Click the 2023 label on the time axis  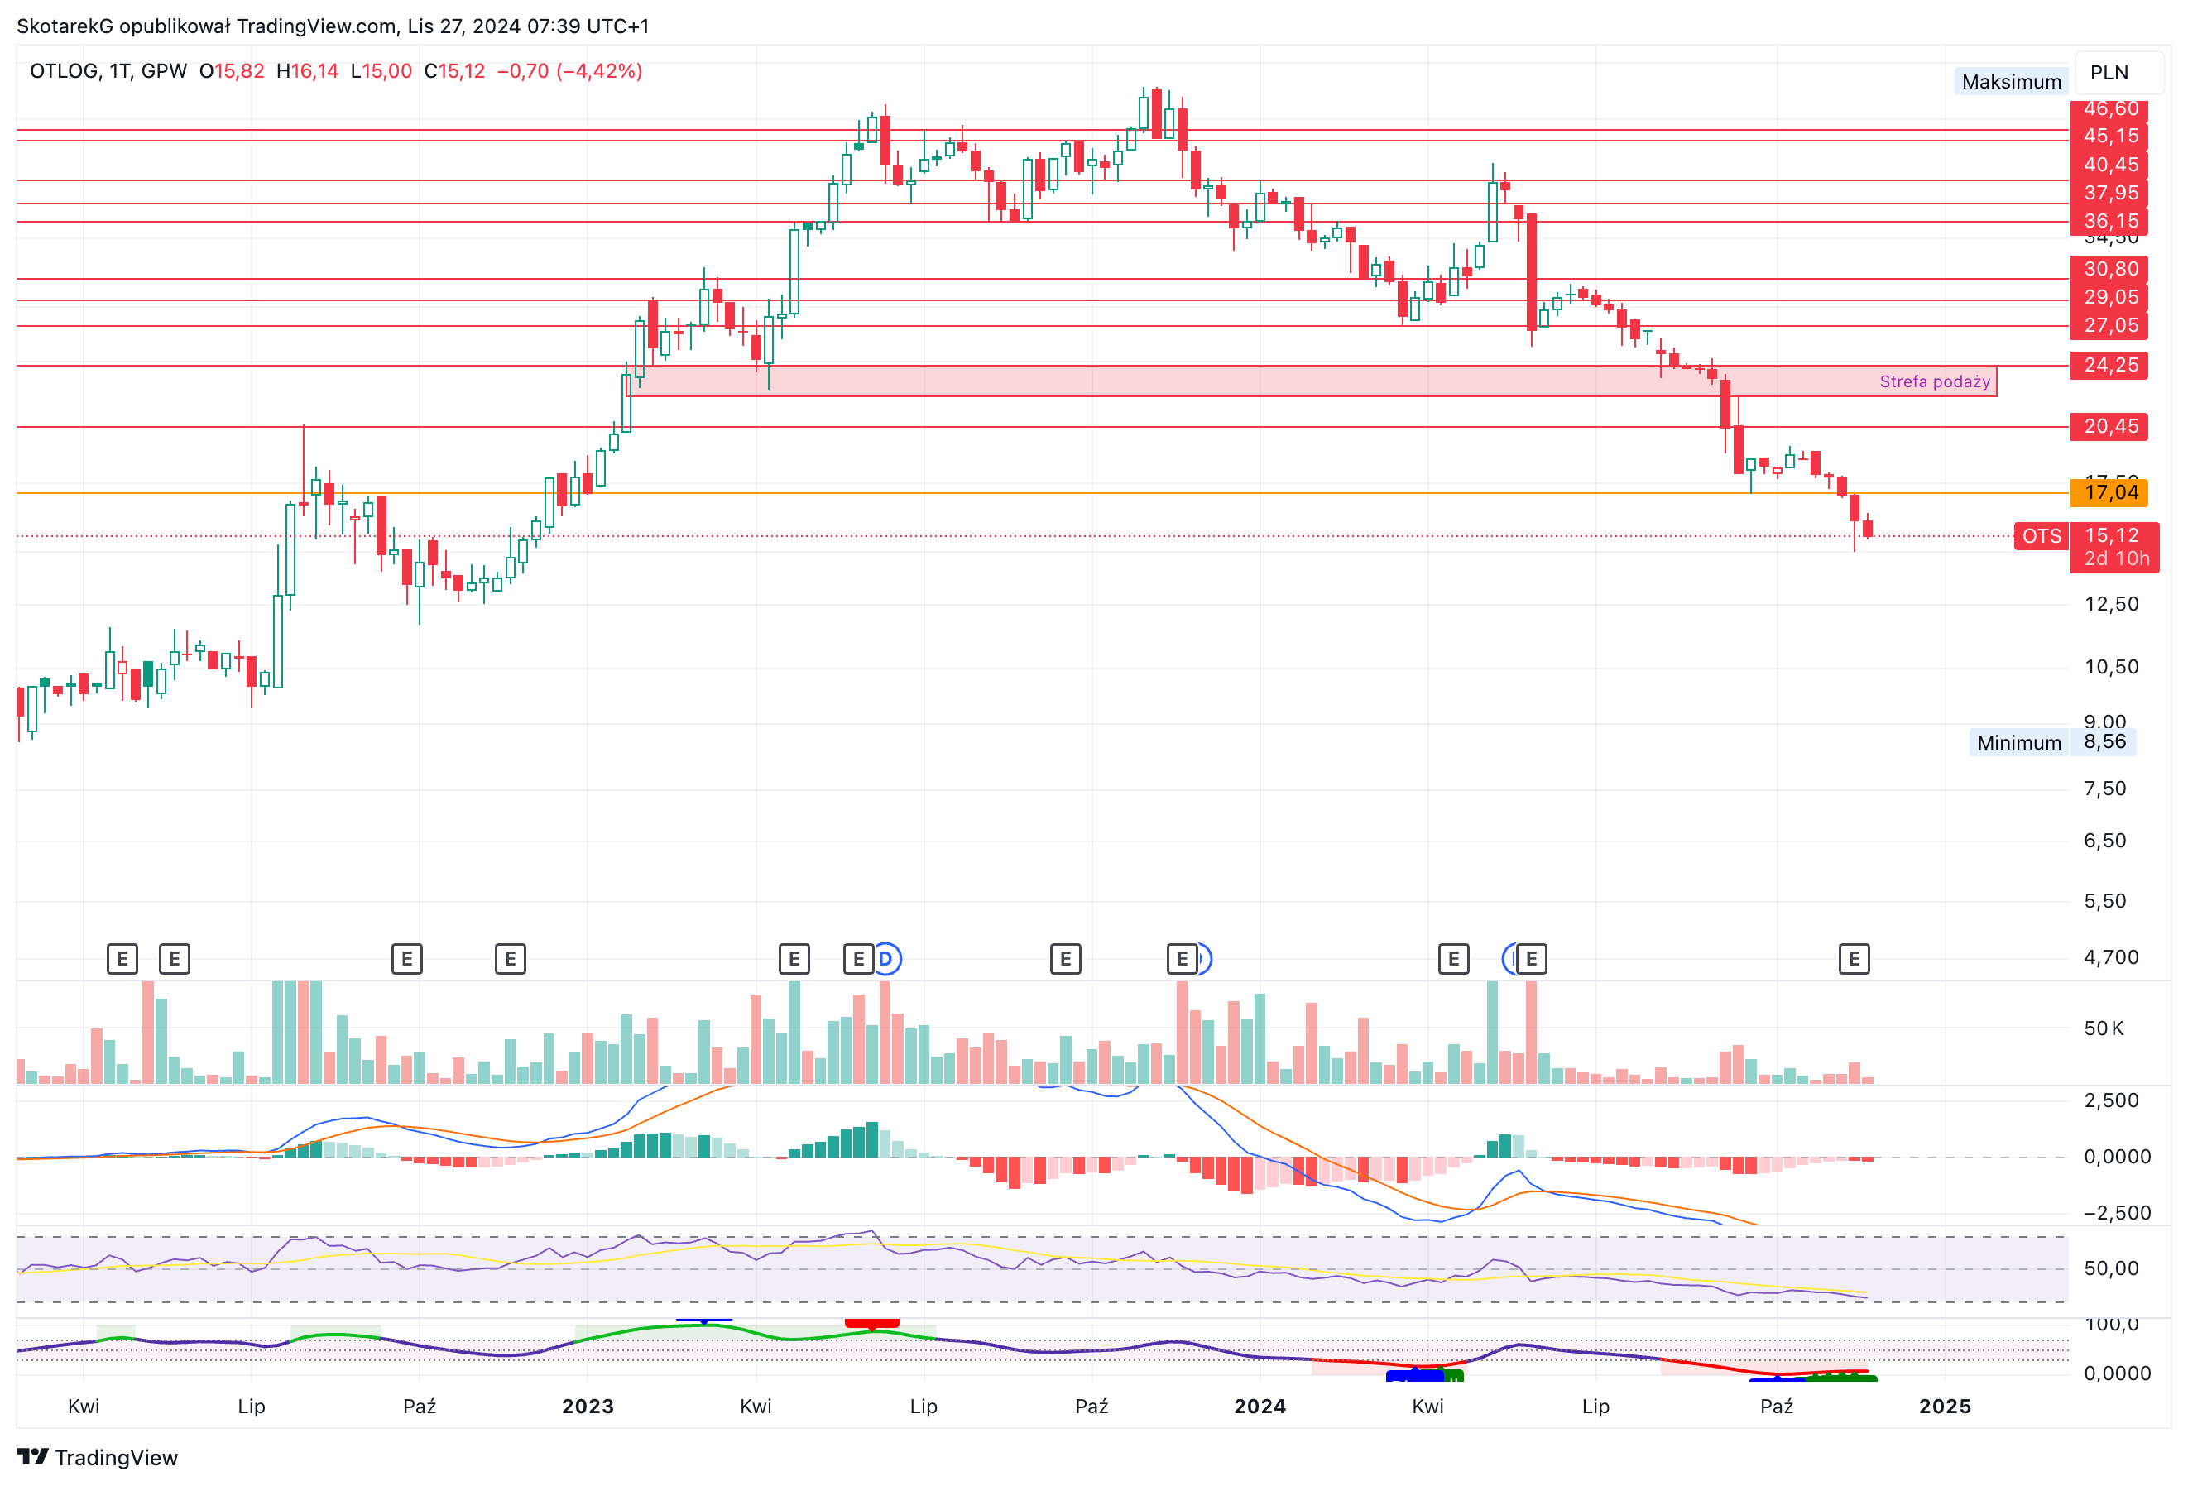[x=588, y=1406]
